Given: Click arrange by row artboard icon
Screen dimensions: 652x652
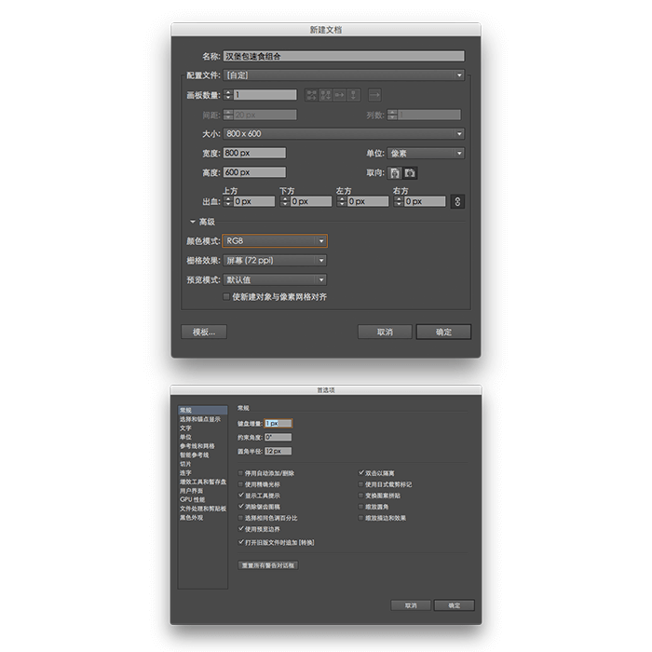Looking at the screenshot, I should click(x=340, y=95).
